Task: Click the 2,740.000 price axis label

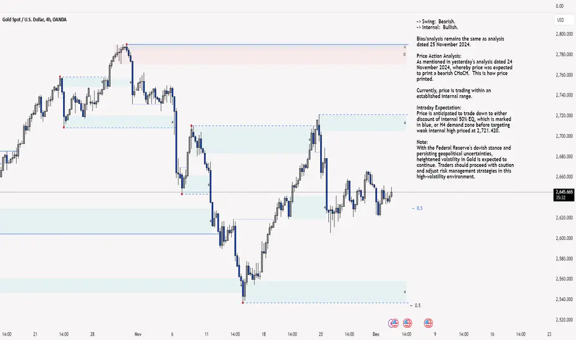Action: [564, 95]
